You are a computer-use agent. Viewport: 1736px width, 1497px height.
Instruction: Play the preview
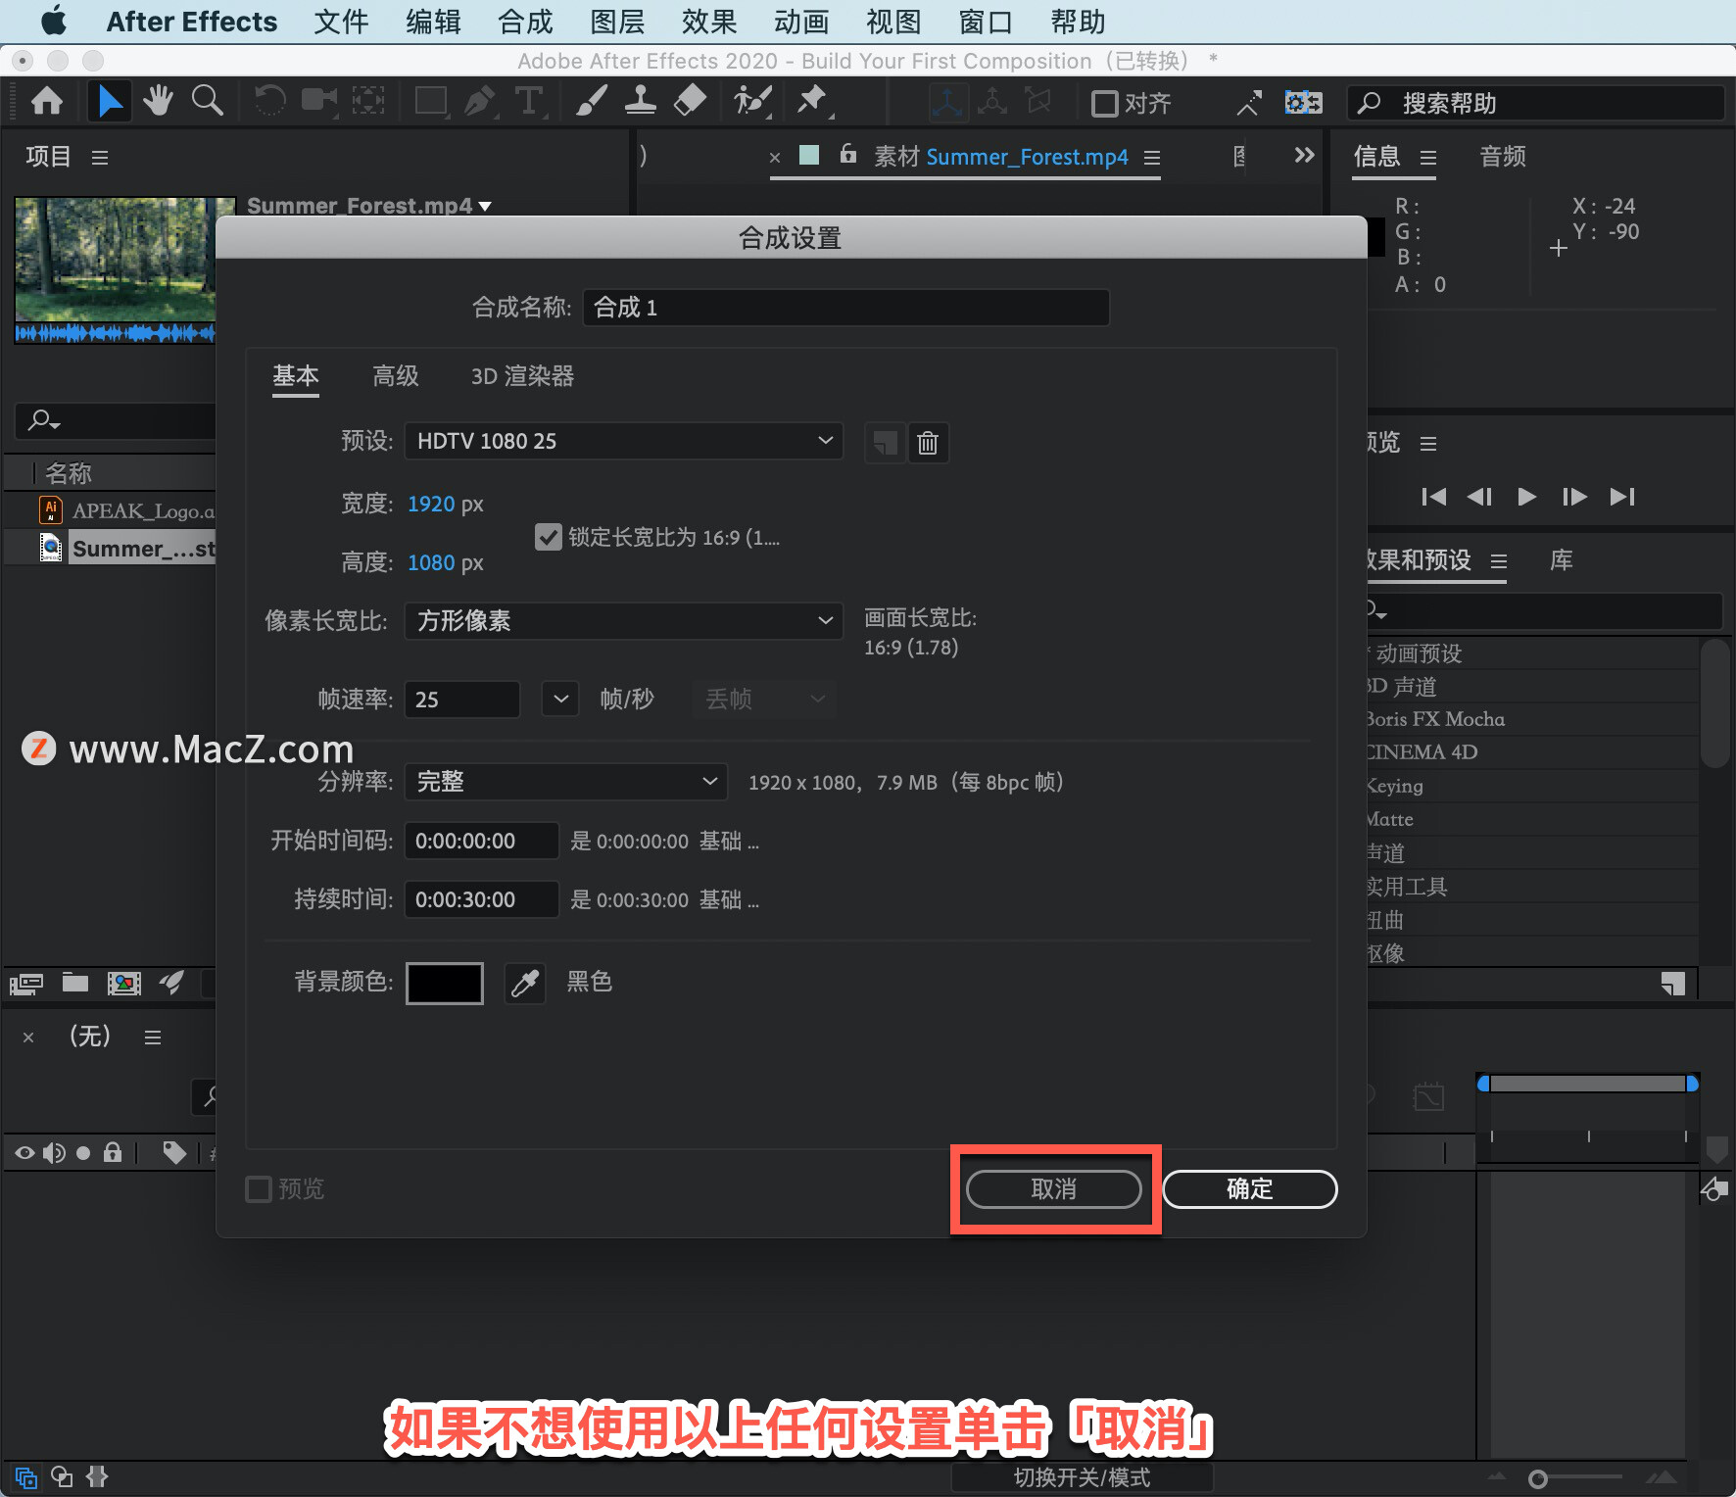pos(1526,497)
